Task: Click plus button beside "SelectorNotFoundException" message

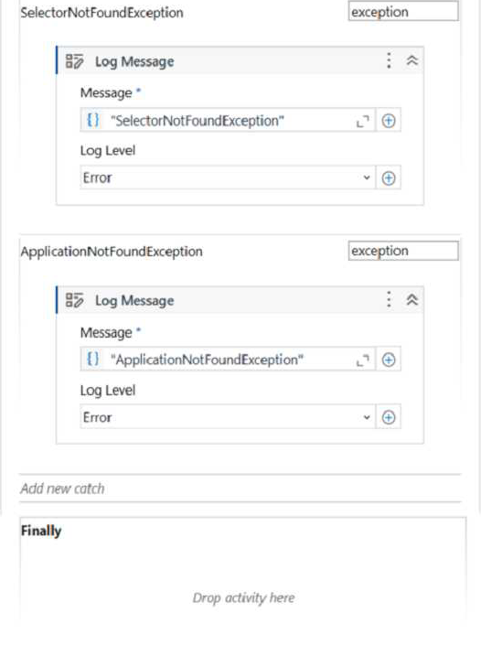Action: (389, 121)
